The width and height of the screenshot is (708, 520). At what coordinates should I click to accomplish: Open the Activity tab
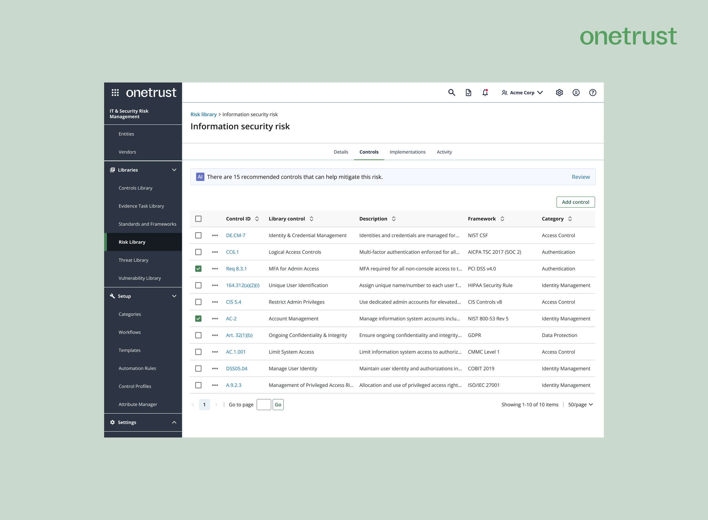(444, 152)
